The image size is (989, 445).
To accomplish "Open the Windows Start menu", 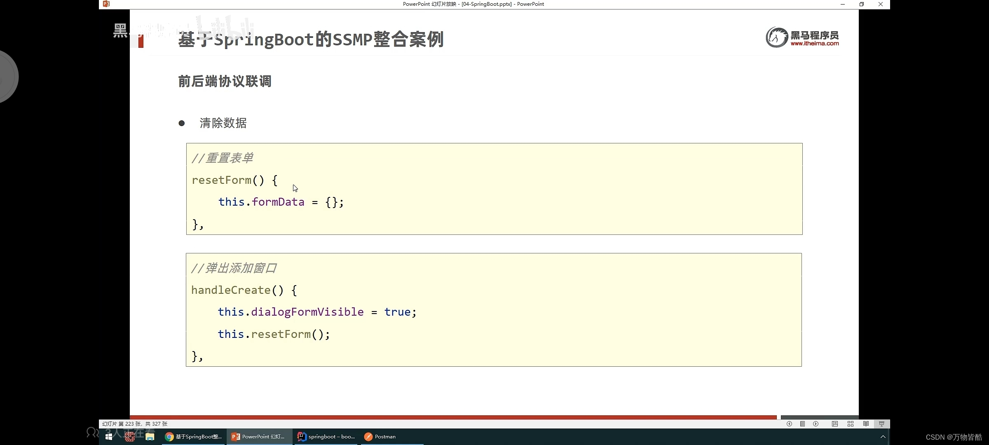I will point(109,437).
